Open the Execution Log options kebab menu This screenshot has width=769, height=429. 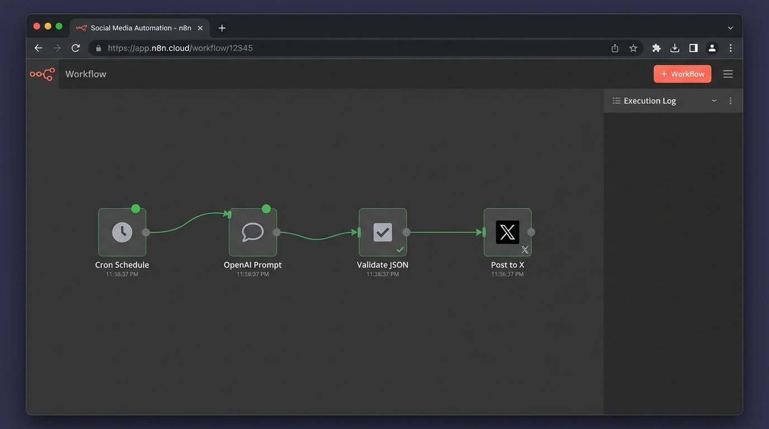(730, 101)
